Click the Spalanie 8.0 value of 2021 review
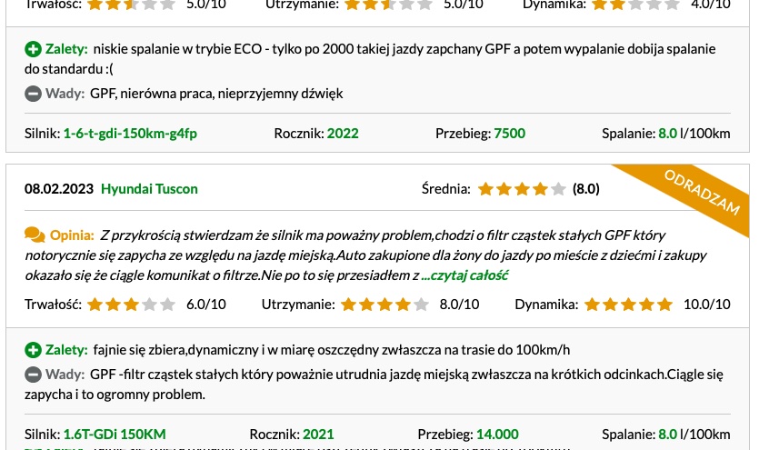 (x=667, y=435)
